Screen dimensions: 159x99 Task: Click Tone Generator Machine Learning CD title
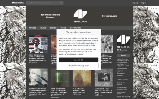pyautogui.click(x=38, y=58)
